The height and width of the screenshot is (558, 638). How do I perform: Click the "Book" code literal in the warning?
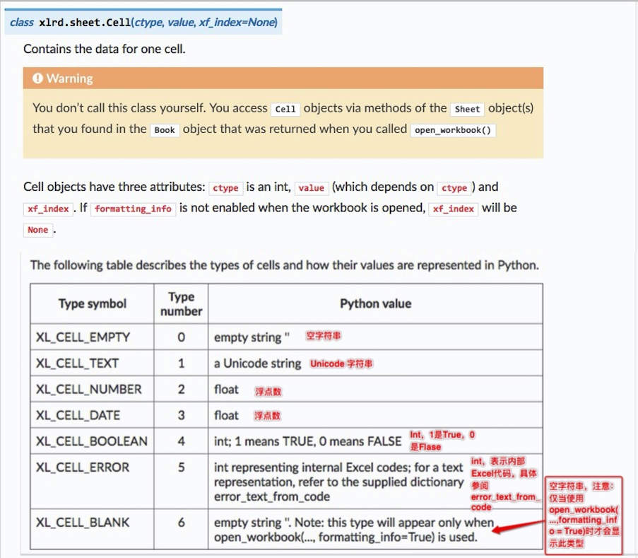165,130
